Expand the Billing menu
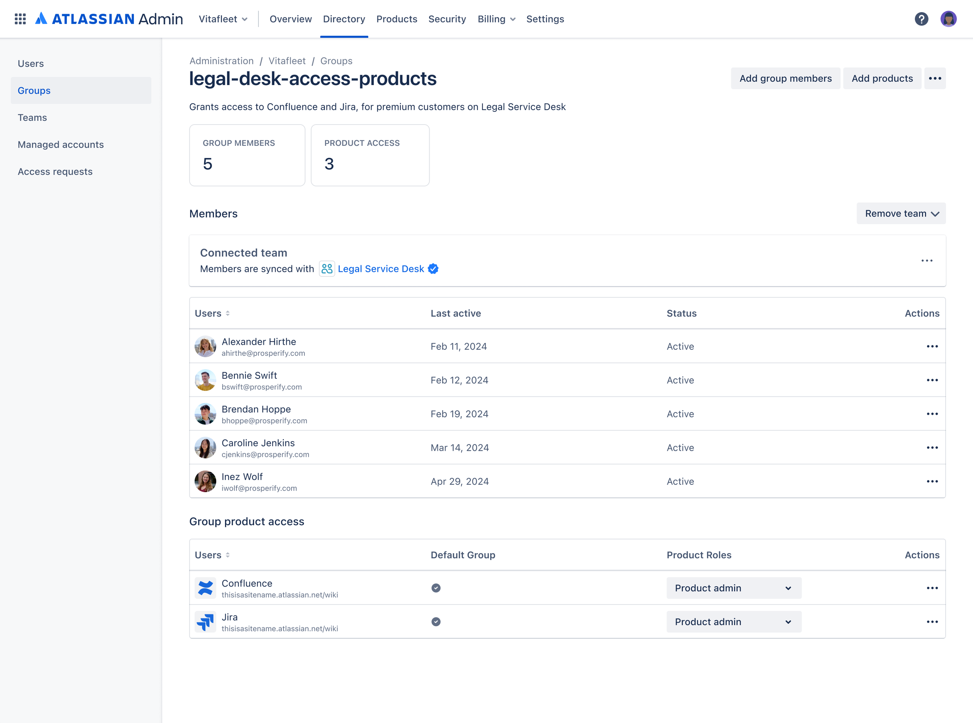 point(496,19)
